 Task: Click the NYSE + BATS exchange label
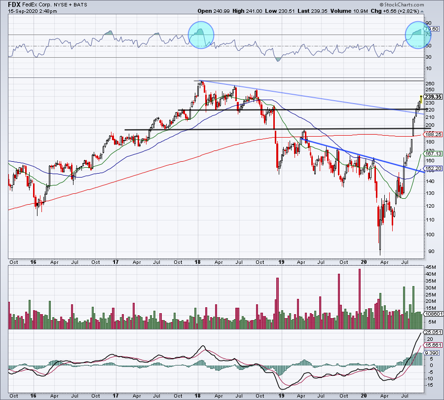(70, 5)
